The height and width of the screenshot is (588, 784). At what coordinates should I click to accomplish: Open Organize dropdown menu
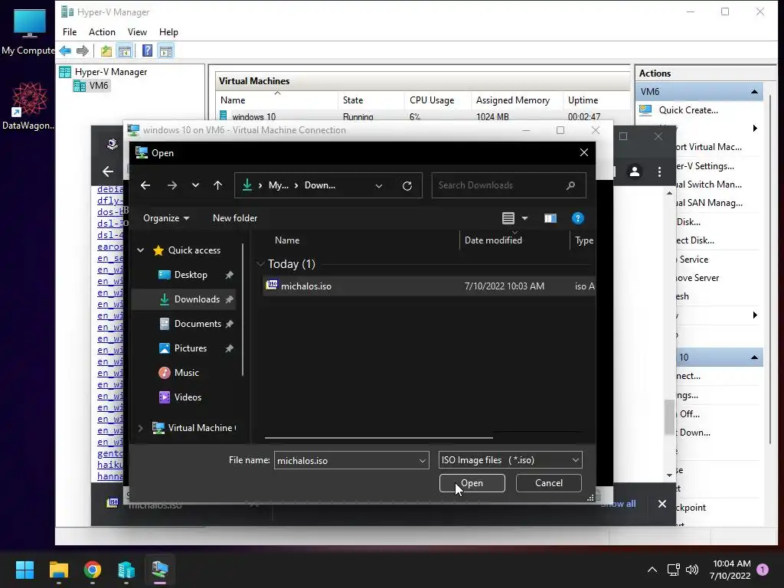tap(166, 218)
